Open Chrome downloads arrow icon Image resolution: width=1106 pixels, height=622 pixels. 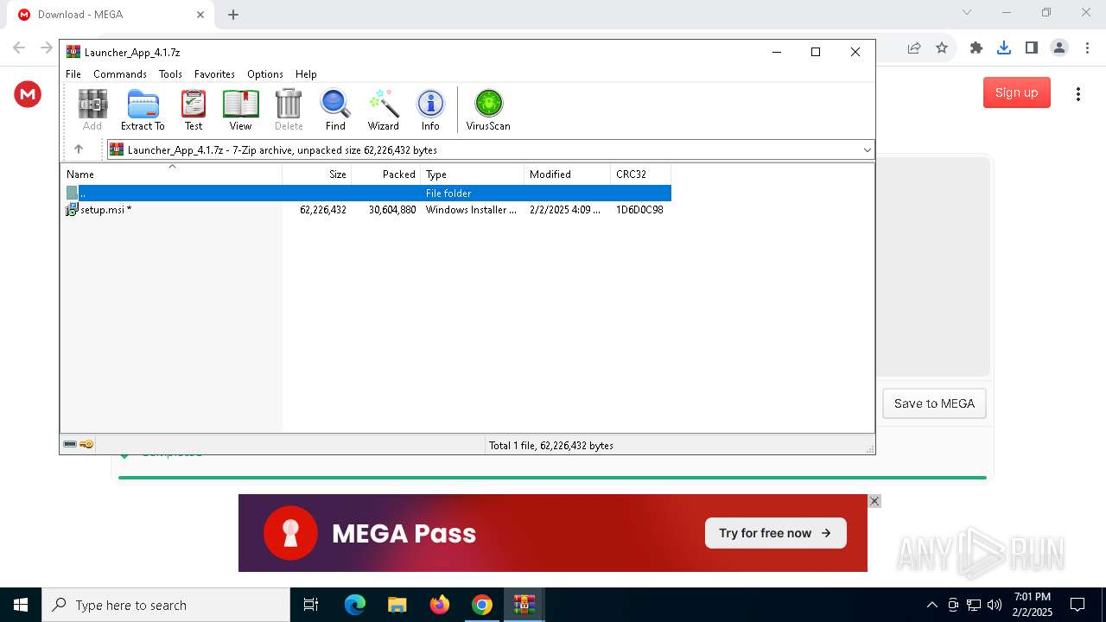tap(1004, 48)
